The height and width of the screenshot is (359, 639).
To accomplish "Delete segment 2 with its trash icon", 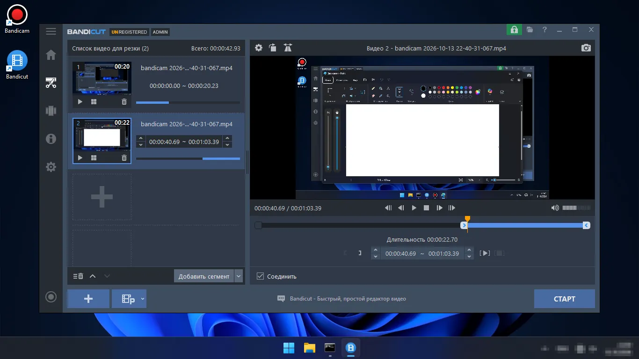I will (x=124, y=158).
